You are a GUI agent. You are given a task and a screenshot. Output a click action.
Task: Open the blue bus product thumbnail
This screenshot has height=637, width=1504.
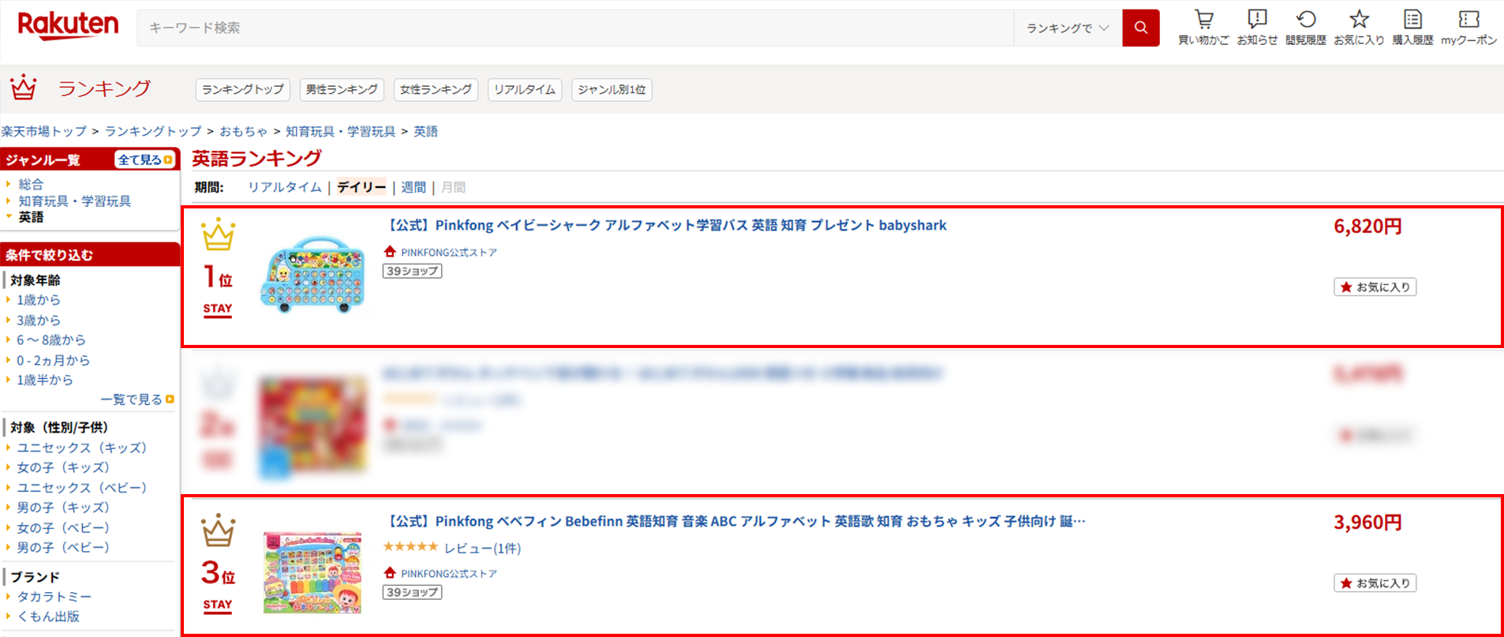tap(313, 275)
